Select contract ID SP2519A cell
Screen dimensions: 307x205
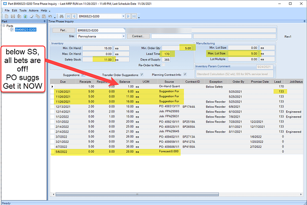[193, 122]
